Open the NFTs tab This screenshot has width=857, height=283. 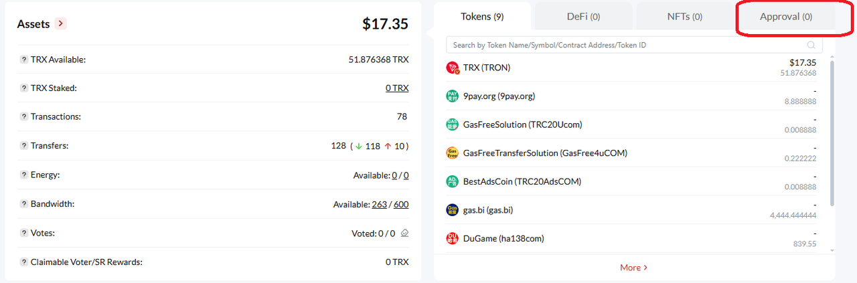[x=685, y=17]
